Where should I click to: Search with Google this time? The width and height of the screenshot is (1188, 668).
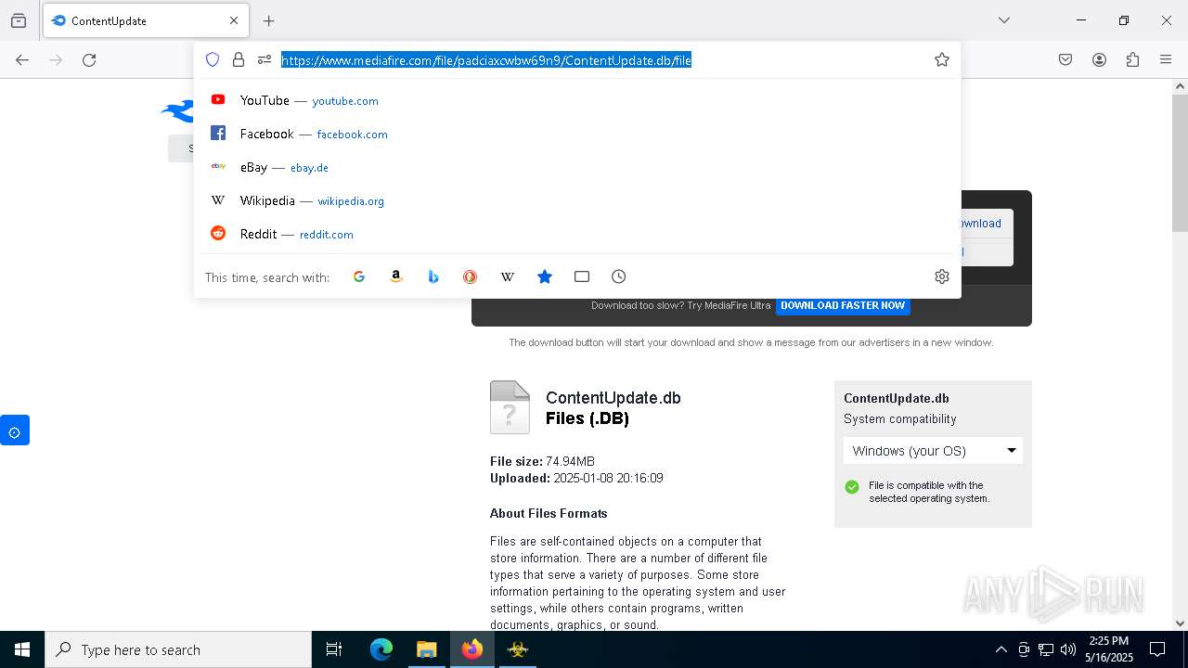[359, 276]
